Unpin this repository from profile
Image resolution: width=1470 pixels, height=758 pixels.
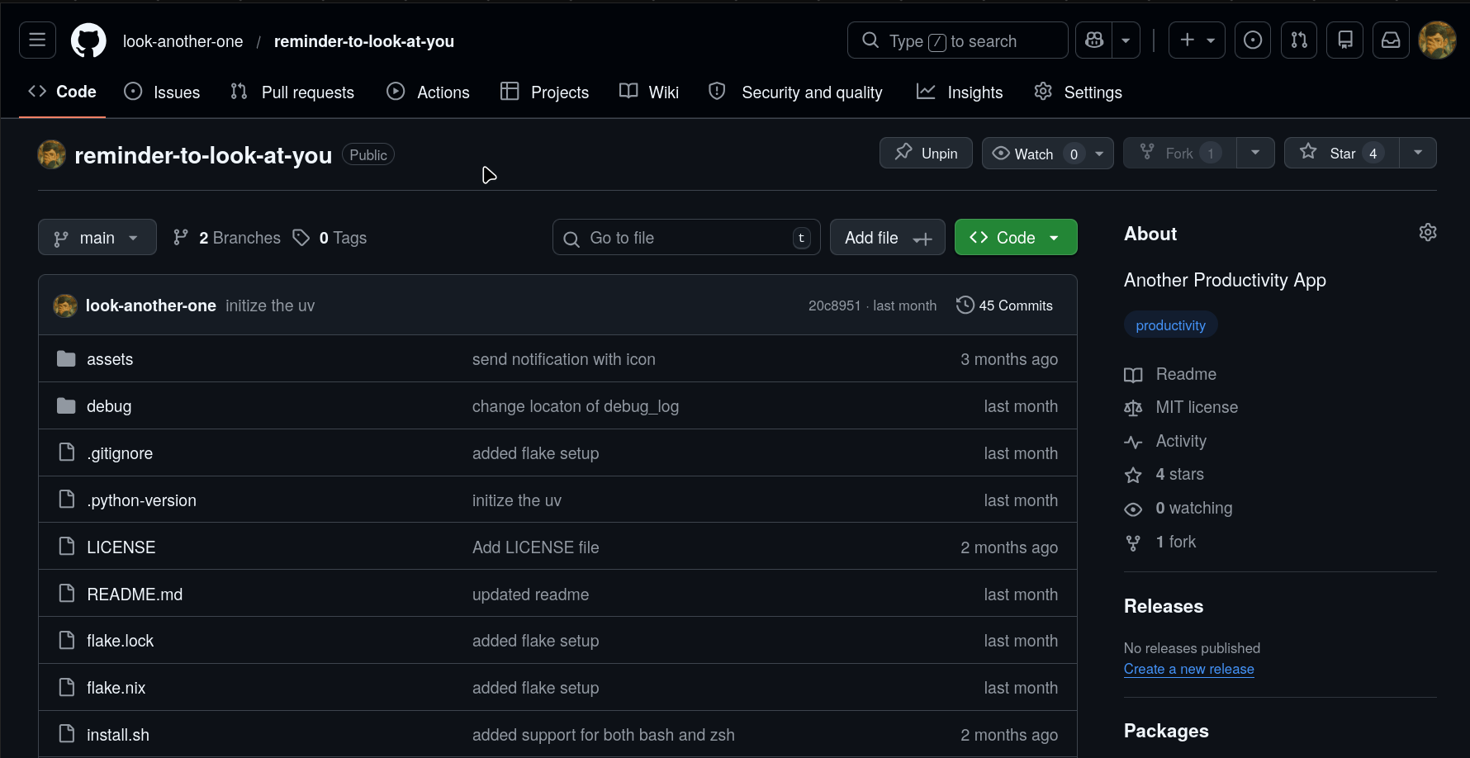tap(926, 154)
